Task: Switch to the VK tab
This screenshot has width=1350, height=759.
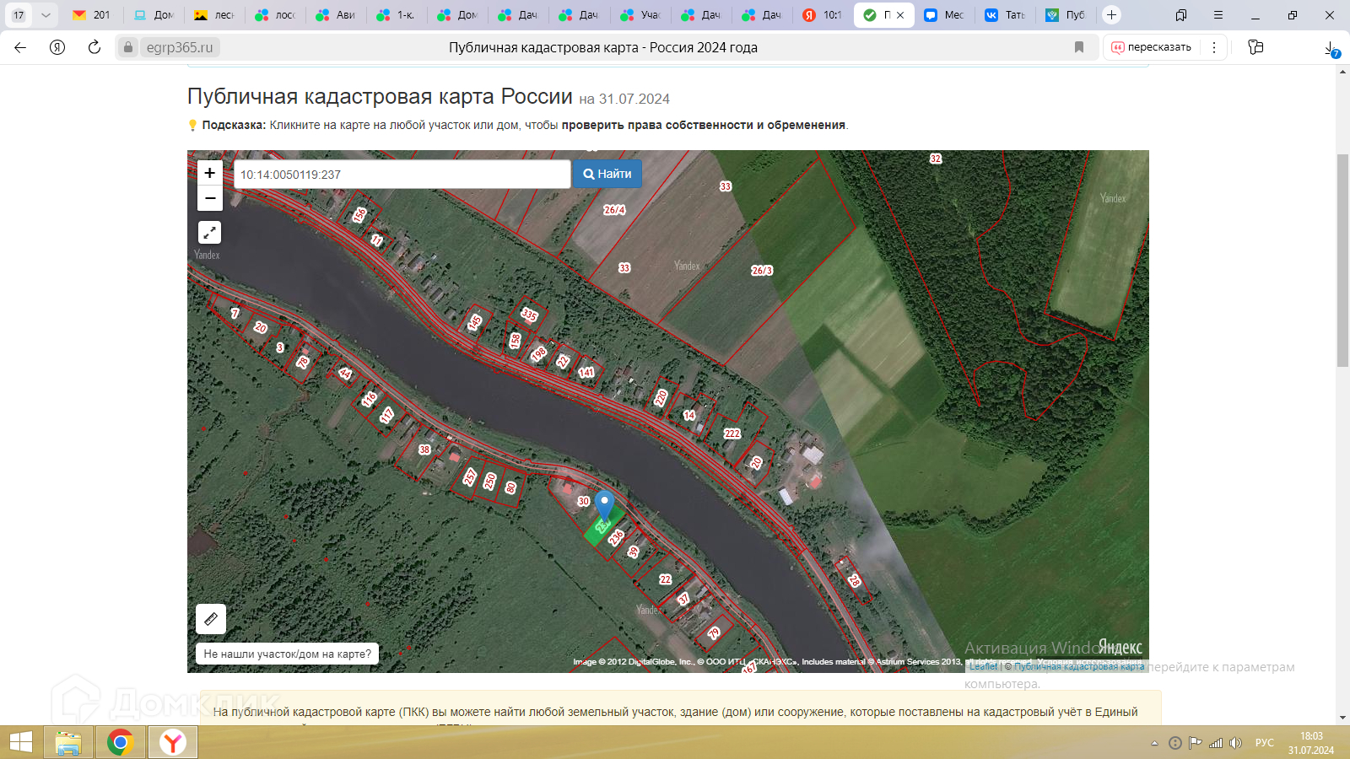Action: click(1004, 15)
